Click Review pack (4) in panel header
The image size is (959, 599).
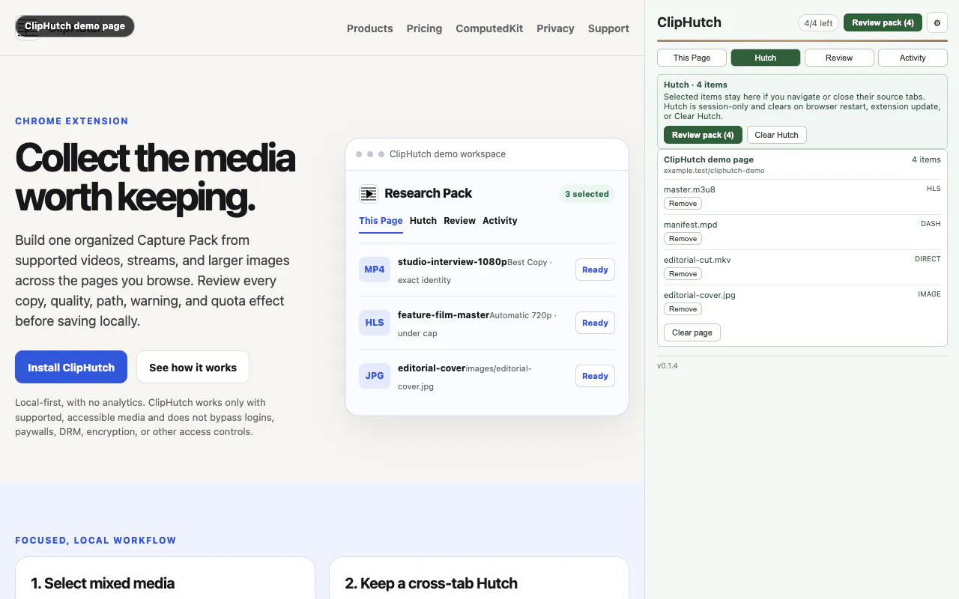[883, 22]
